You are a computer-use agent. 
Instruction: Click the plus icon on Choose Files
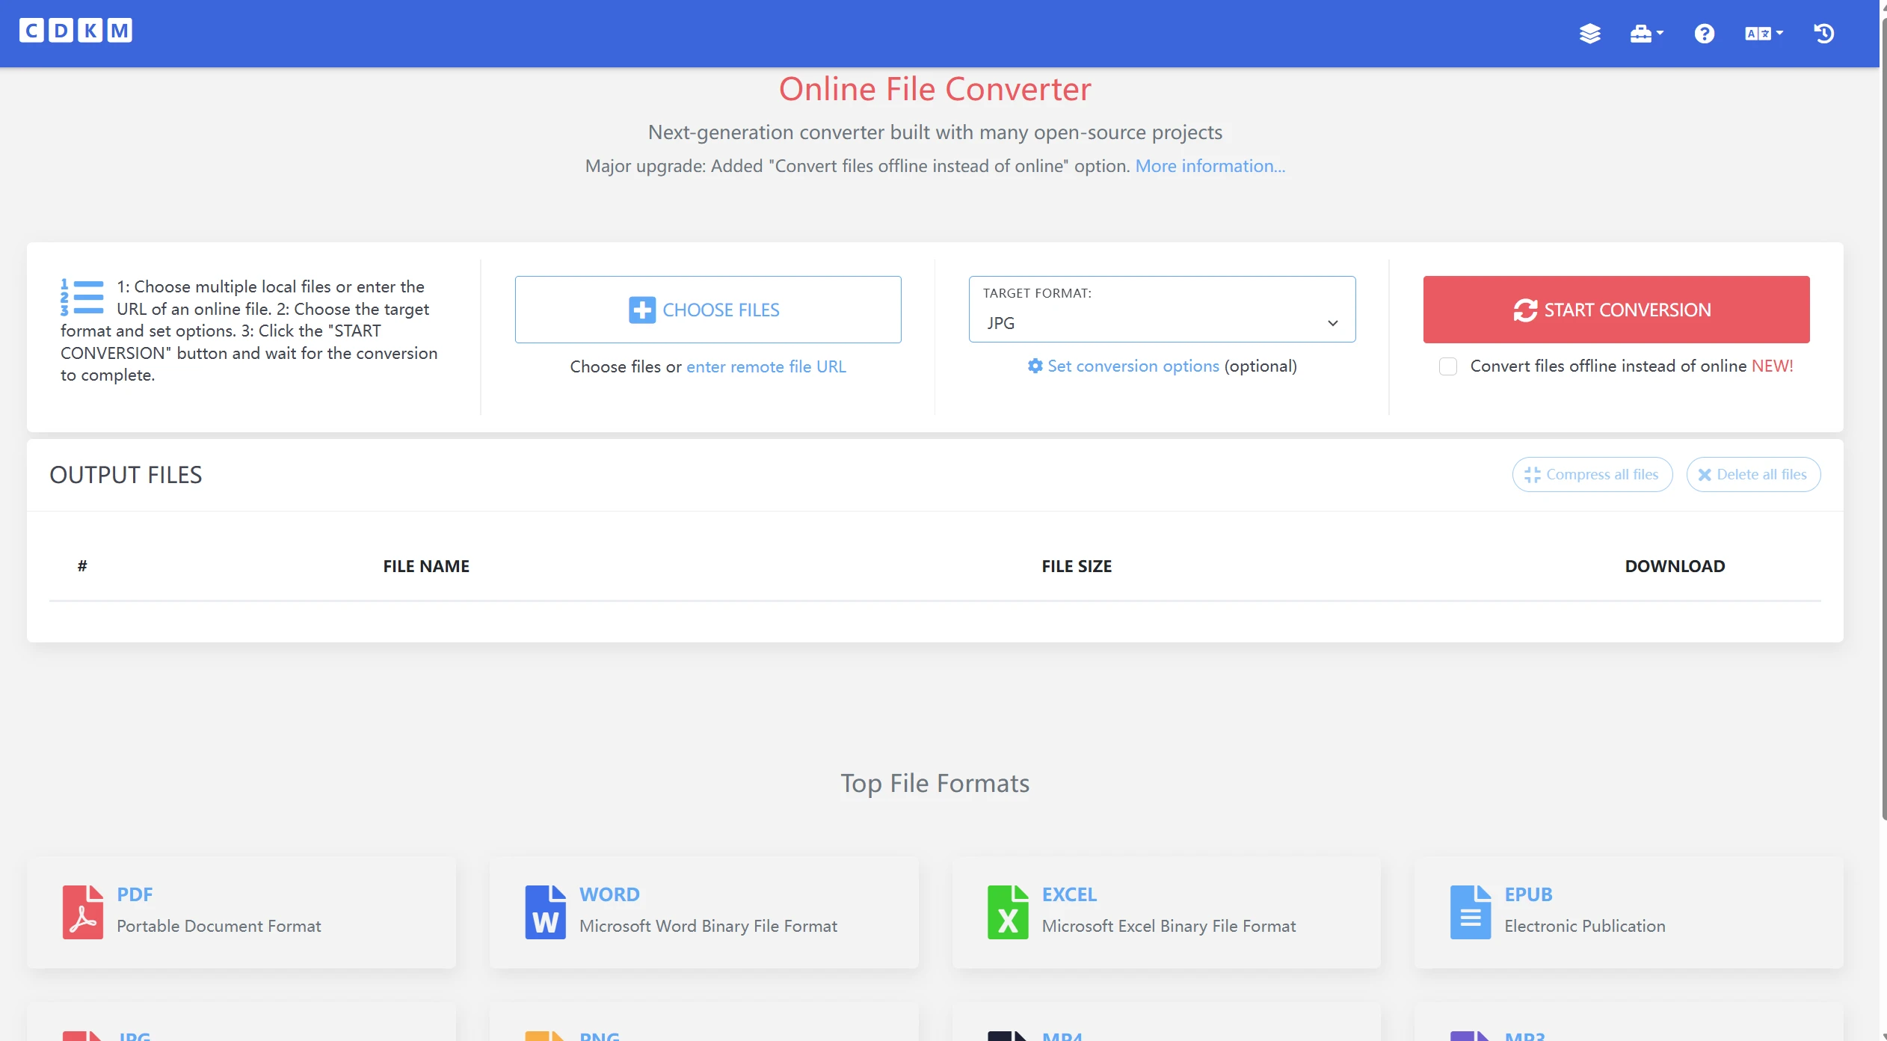tap(642, 310)
